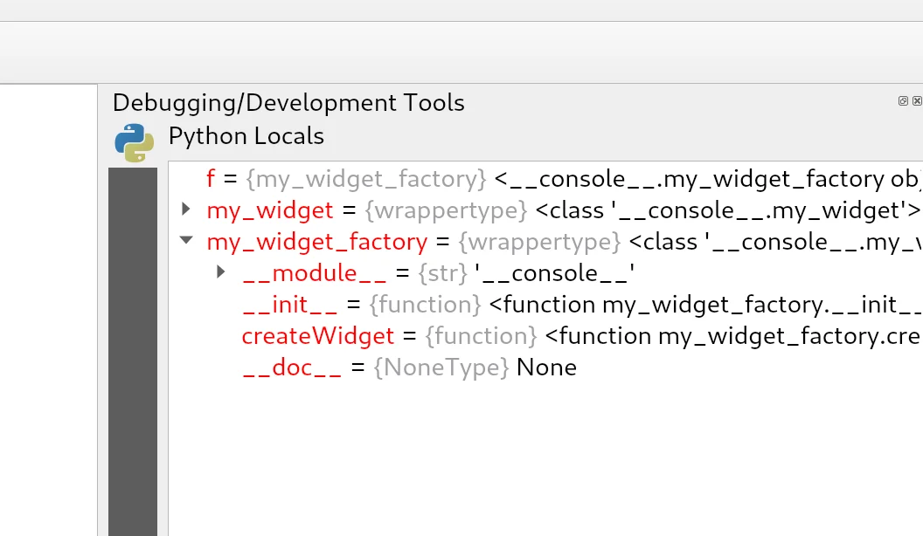Viewport: 923px width, 536px height.
Task: Select the my_widget variable name
Action: [269, 210]
